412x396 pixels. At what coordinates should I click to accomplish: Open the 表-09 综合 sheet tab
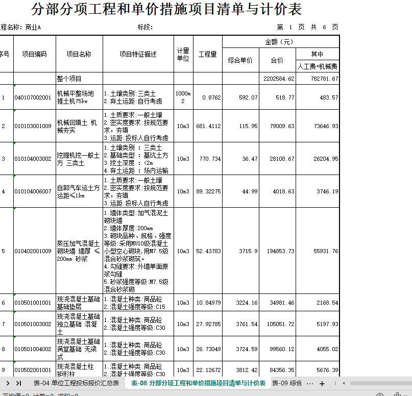pos(287,383)
